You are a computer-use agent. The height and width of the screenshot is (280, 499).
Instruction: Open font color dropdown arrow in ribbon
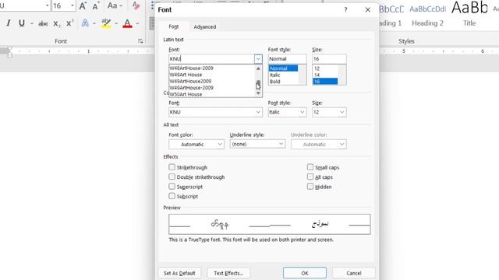point(137,23)
